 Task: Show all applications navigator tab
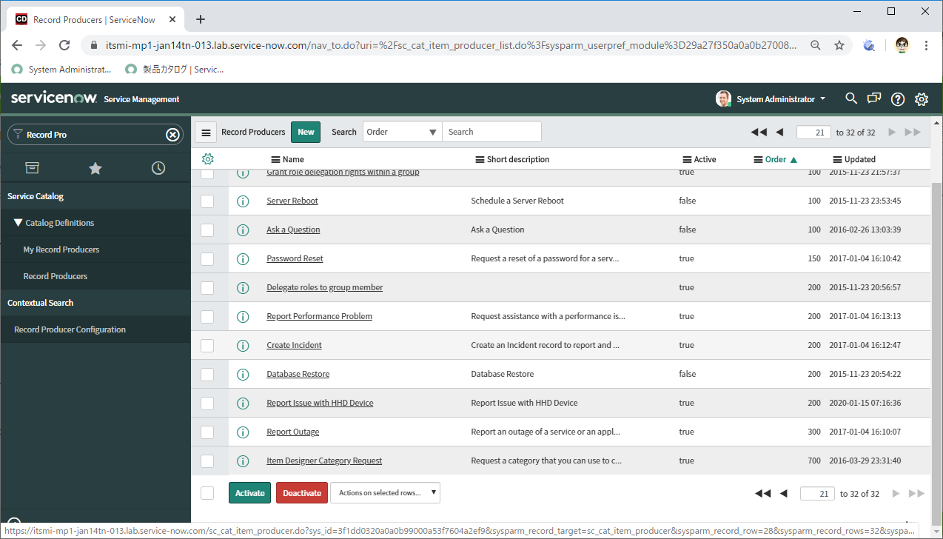click(32, 168)
